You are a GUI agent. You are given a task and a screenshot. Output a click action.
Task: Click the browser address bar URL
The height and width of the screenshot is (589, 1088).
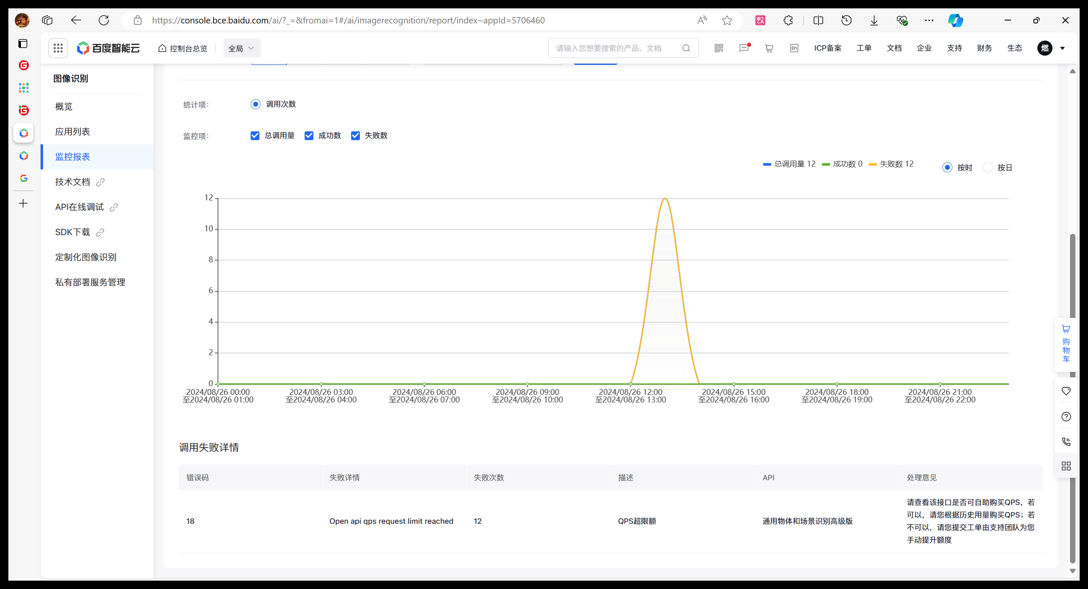[348, 20]
